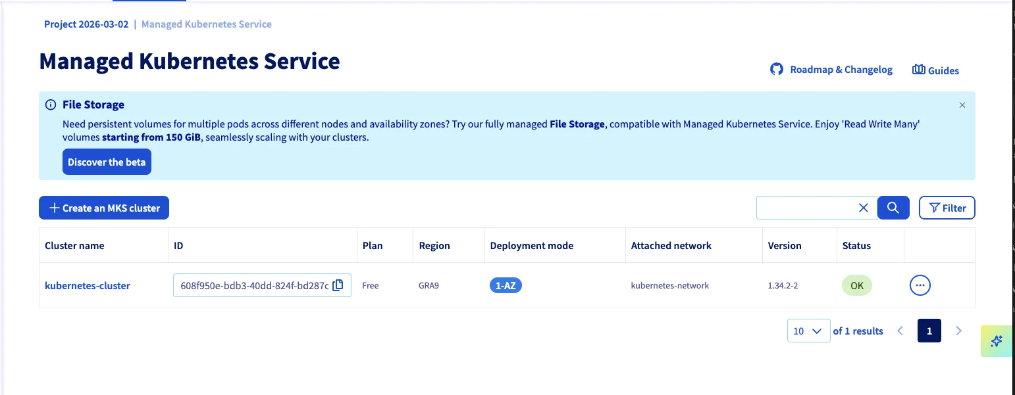Open the sparkle assistant widget

click(997, 341)
